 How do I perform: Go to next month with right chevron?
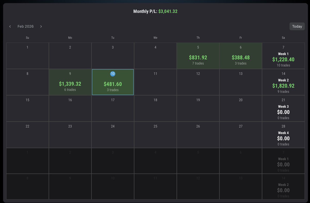[x=41, y=27]
